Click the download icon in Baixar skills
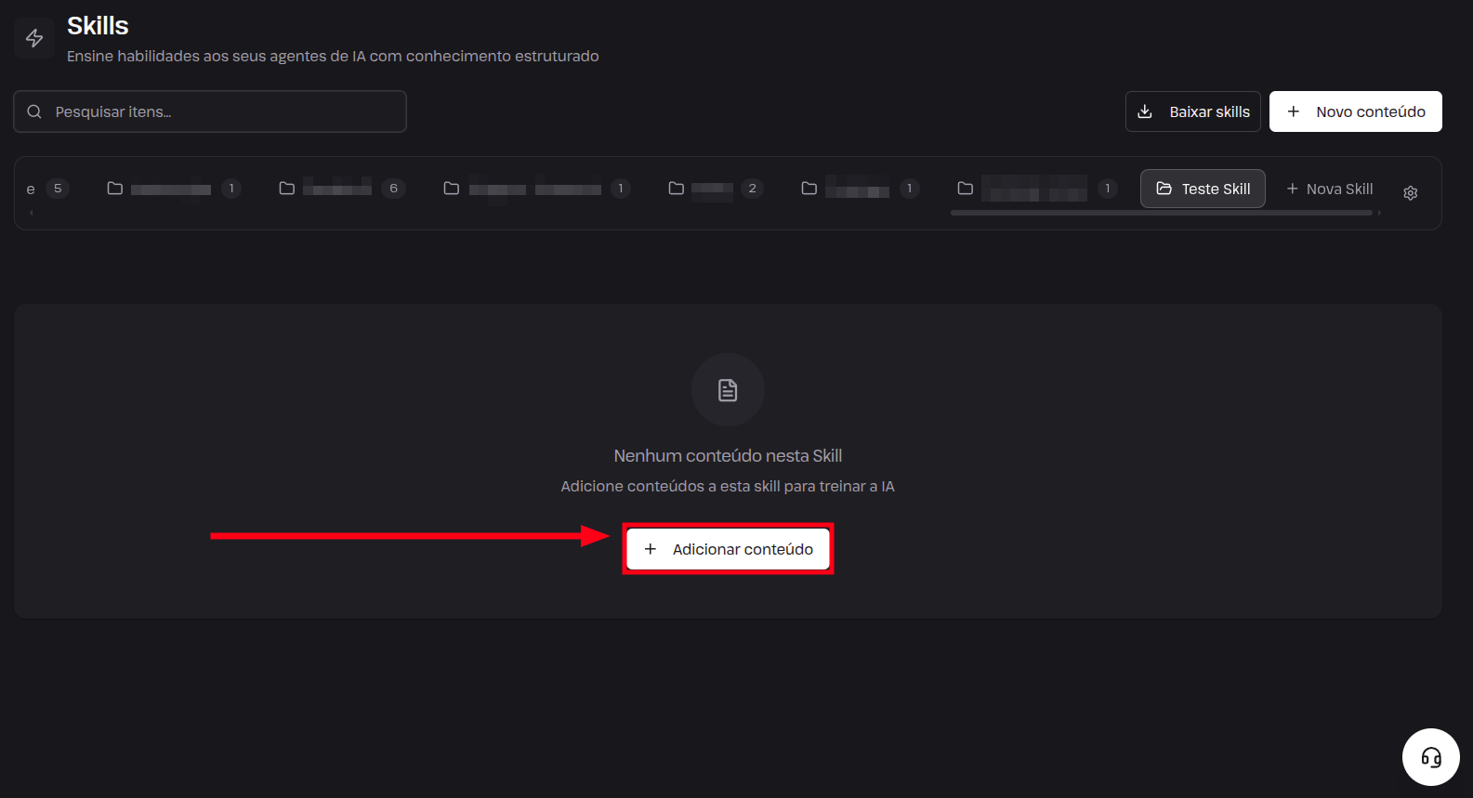The height and width of the screenshot is (798, 1473). [x=1145, y=111]
